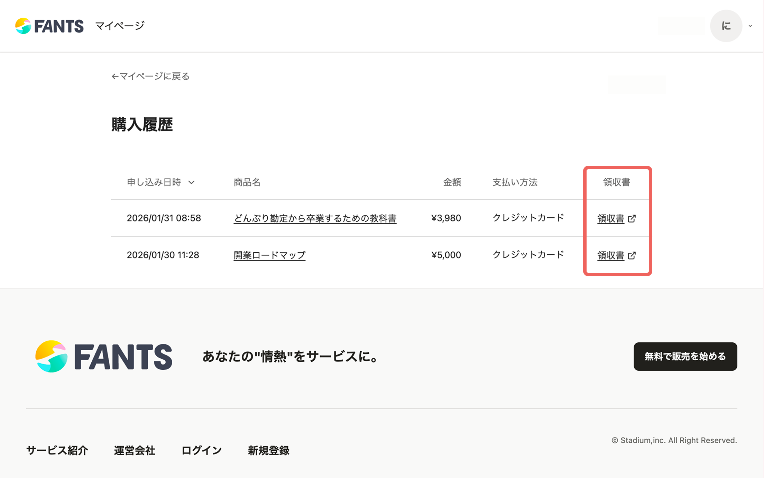Click the 無料で販売を始める button
This screenshot has width=764, height=478.
(685, 357)
